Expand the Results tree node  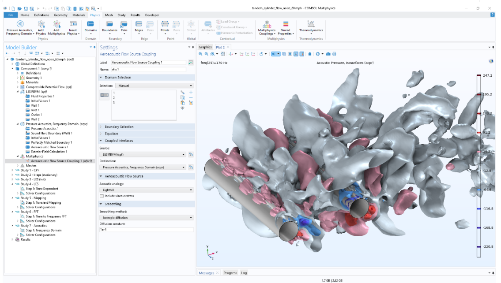click(x=12, y=240)
